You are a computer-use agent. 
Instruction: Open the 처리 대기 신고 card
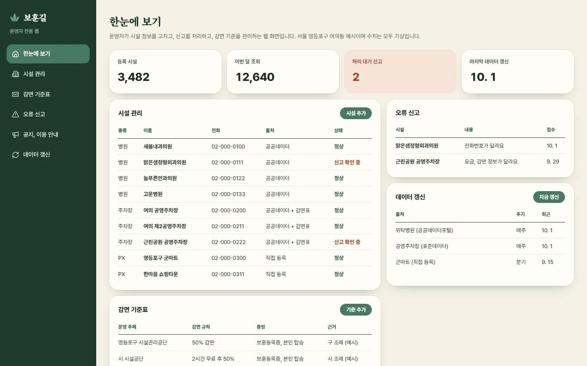click(400, 72)
